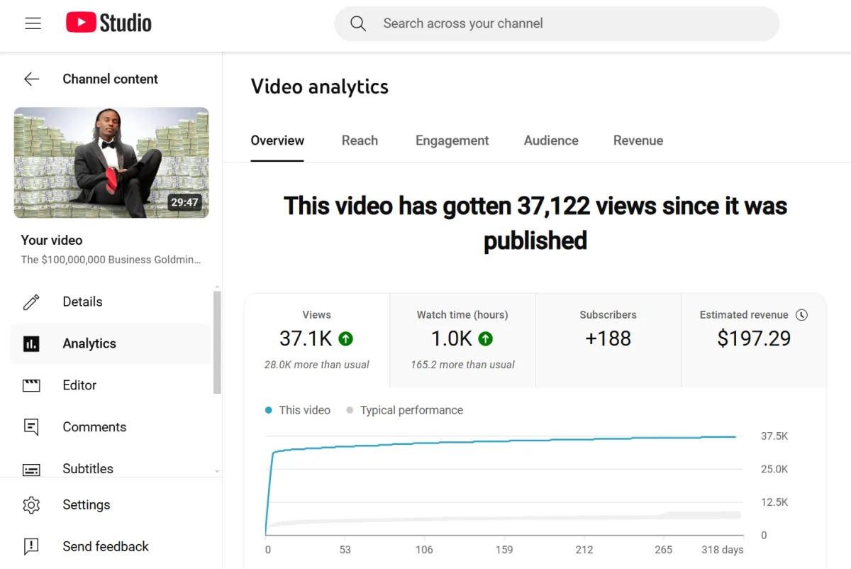Select the Views metric card
The width and height of the screenshot is (851, 569).
click(317, 340)
